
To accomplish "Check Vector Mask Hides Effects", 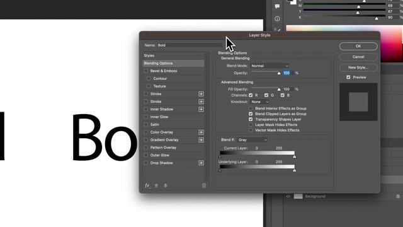I will [x=251, y=131].
